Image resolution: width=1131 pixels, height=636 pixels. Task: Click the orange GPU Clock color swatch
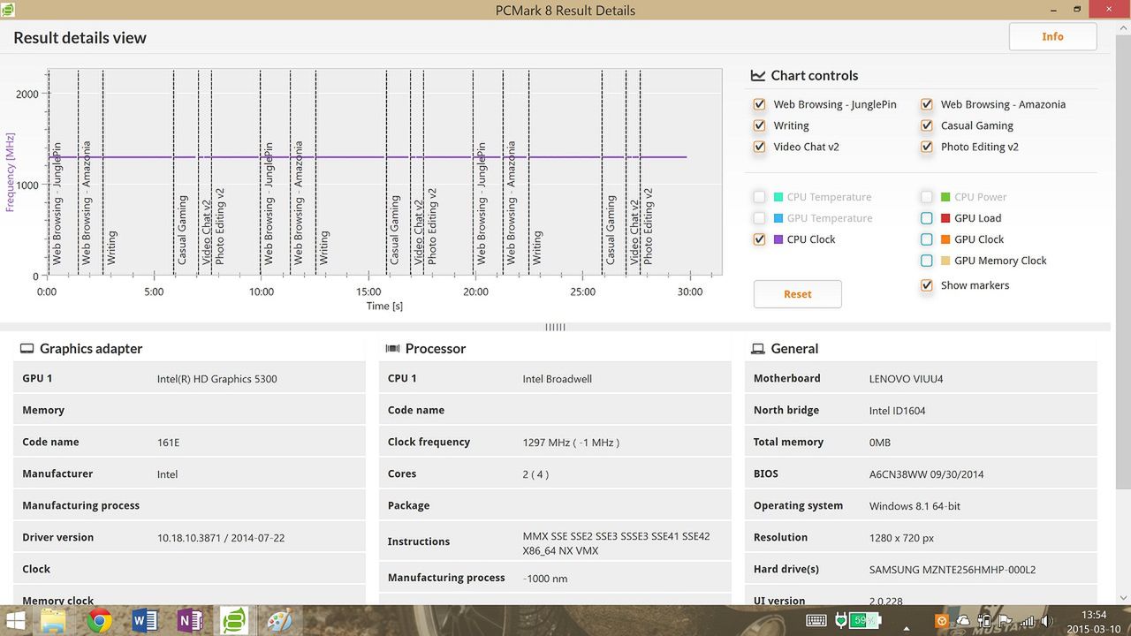tap(945, 239)
